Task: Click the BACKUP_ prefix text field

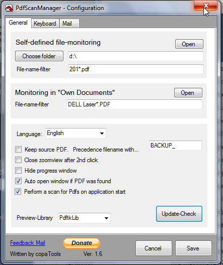Action: [175, 146]
